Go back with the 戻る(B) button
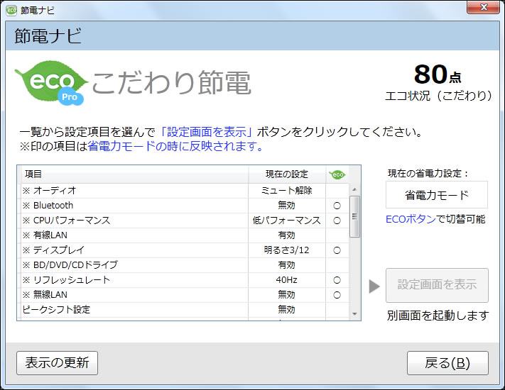 pyautogui.click(x=447, y=363)
